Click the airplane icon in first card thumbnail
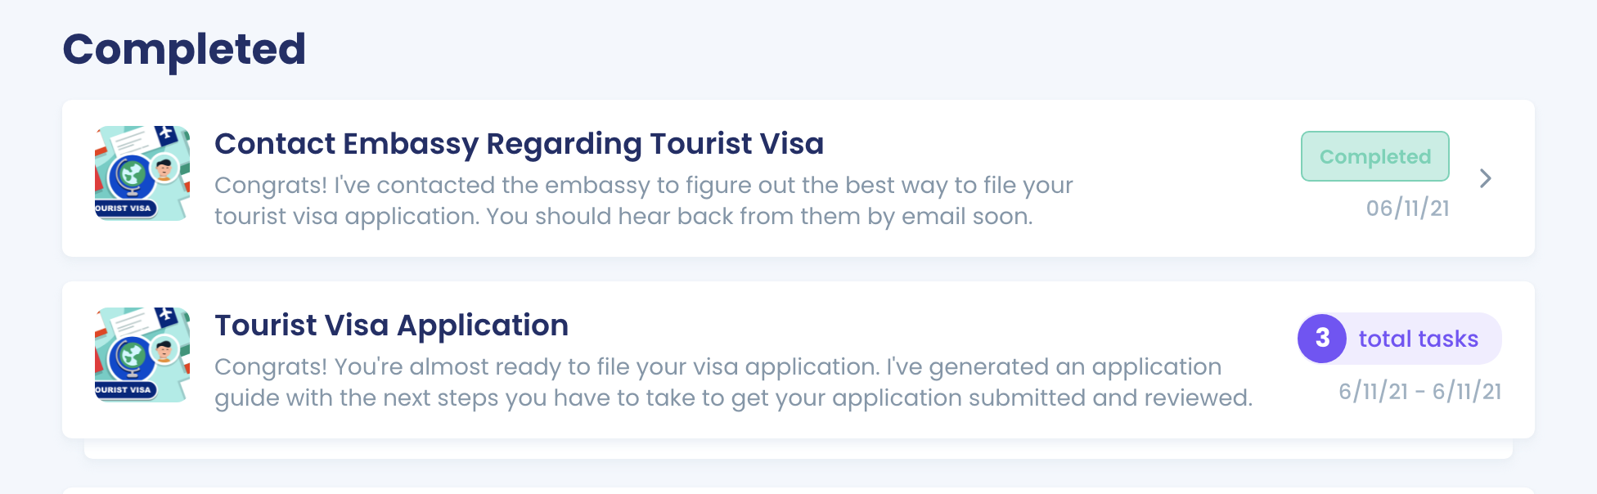 [167, 133]
